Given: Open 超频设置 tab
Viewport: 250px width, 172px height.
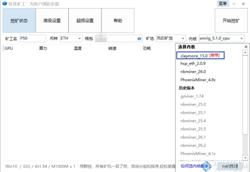Looking at the screenshot, I should (85, 20).
